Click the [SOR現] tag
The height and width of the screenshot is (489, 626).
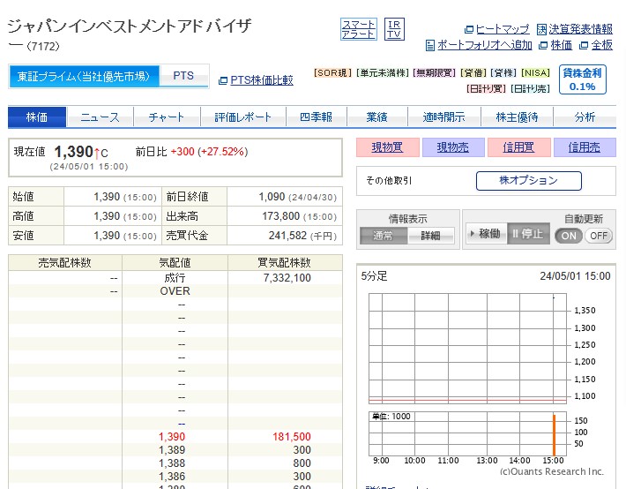[333, 72]
